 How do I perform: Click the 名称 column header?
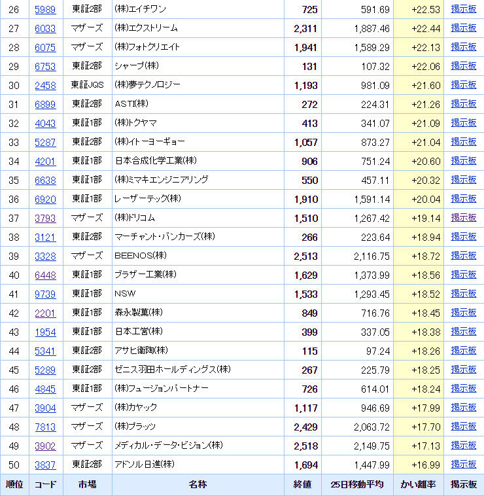coord(198,485)
